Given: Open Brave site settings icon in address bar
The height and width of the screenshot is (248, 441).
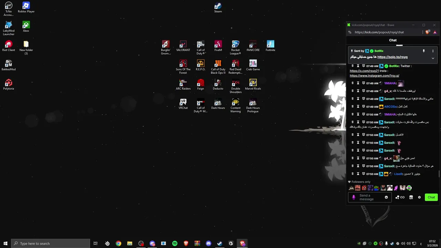Looking at the screenshot, I should [x=350, y=32].
